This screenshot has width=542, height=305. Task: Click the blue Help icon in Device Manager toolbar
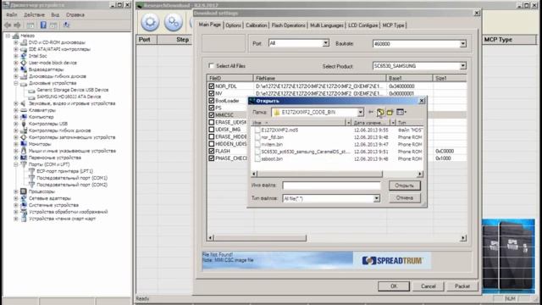43,25
